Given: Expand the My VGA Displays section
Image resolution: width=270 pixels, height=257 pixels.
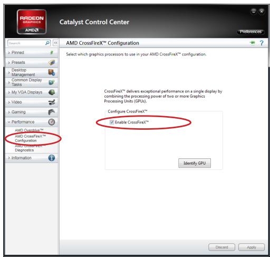Looking at the screenshot, I should (32, 92).
